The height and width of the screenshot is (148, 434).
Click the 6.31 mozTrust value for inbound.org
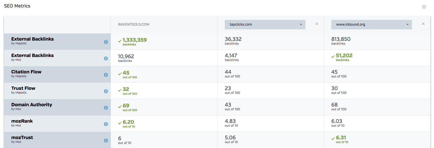(x=341, y=138)
